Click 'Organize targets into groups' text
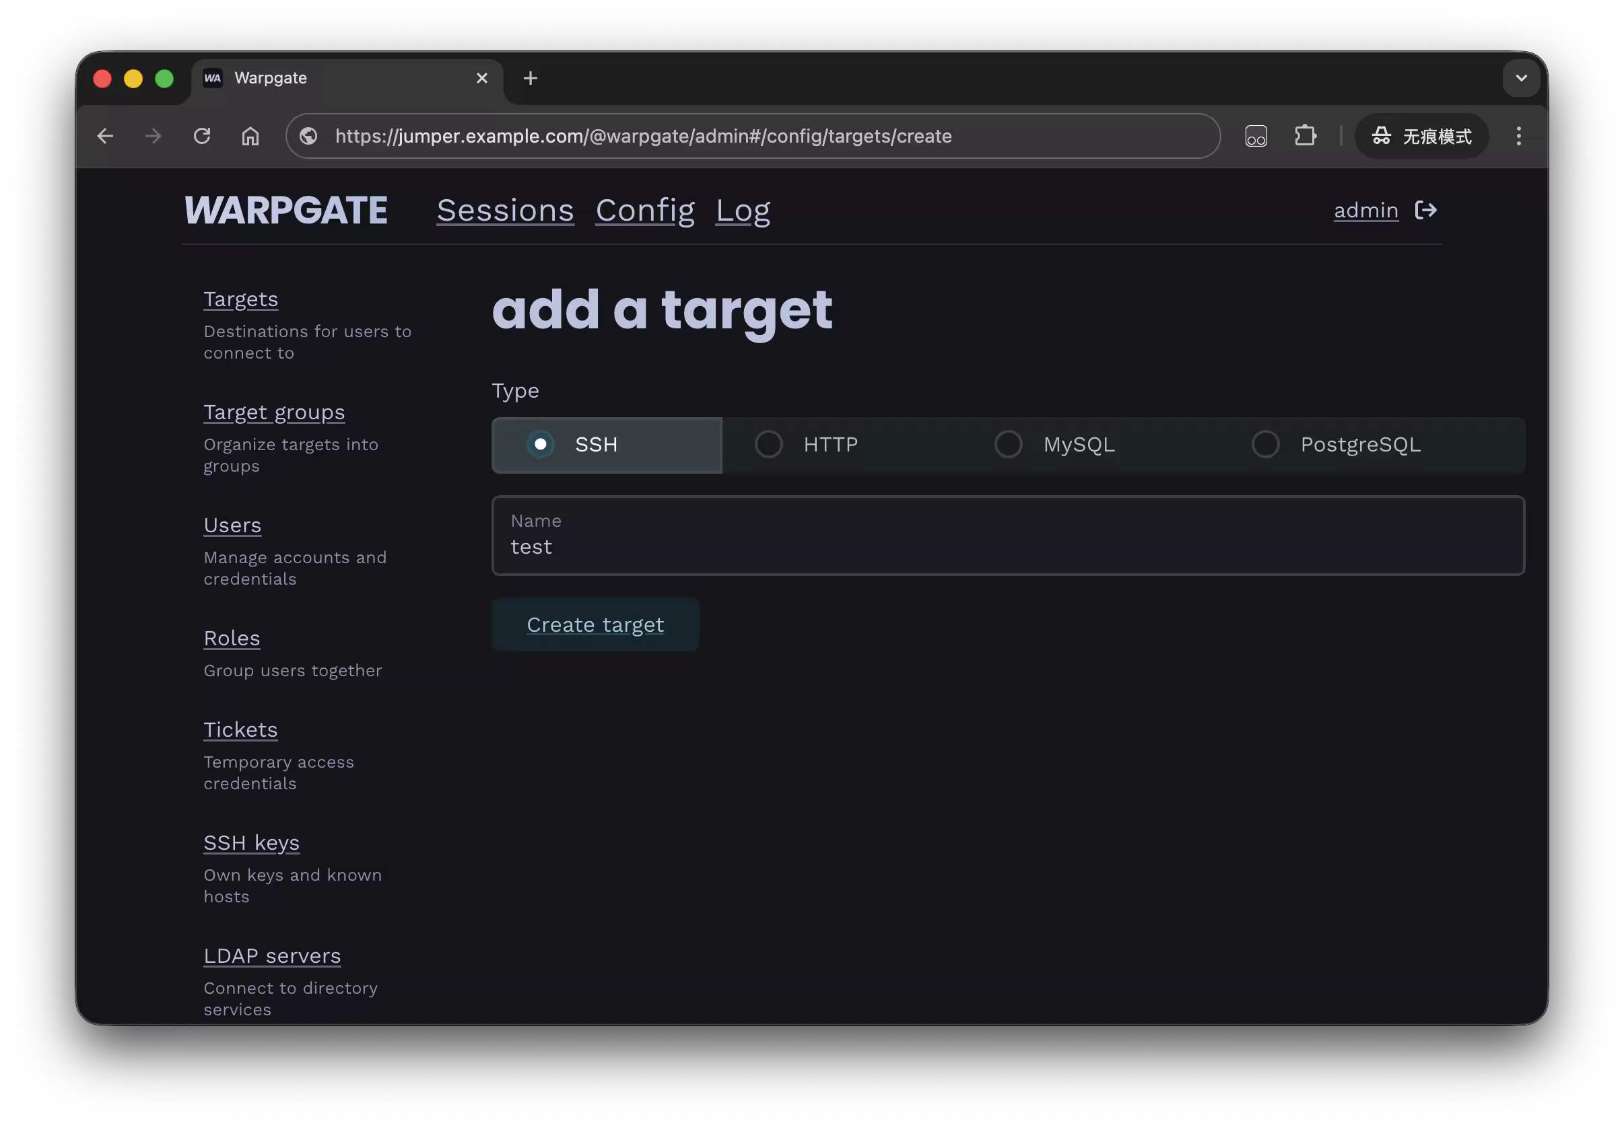Image resolution: width=1624 pixels, height=1125 pixels. [x=292, y=456]
